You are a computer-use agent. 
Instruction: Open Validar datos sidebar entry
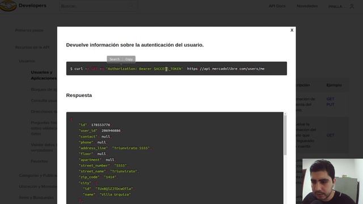pyautogui.click(x=44, y=147)
